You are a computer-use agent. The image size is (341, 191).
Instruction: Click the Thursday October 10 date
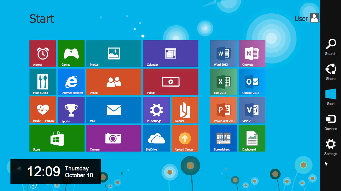pos(79,172)
